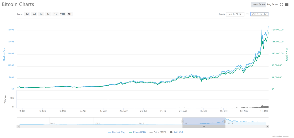Click the 2016 label in navigator
The image size is (294, 138).
click(141, 124)
